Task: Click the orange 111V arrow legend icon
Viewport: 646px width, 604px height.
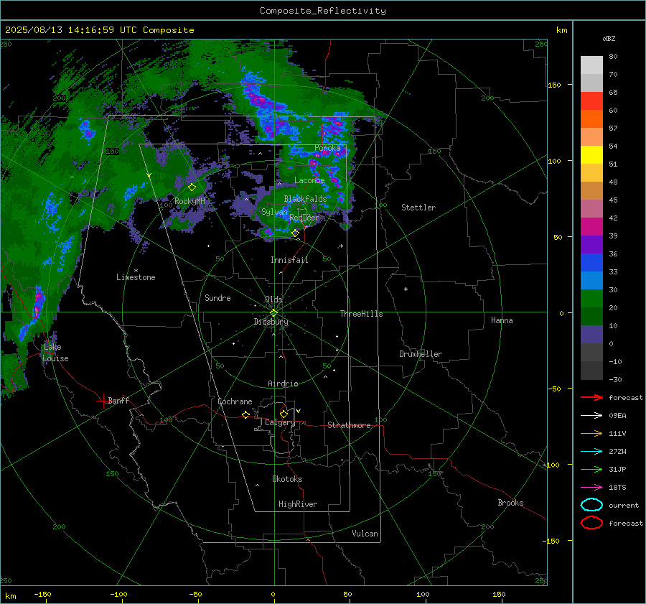Action: (591, 433)
